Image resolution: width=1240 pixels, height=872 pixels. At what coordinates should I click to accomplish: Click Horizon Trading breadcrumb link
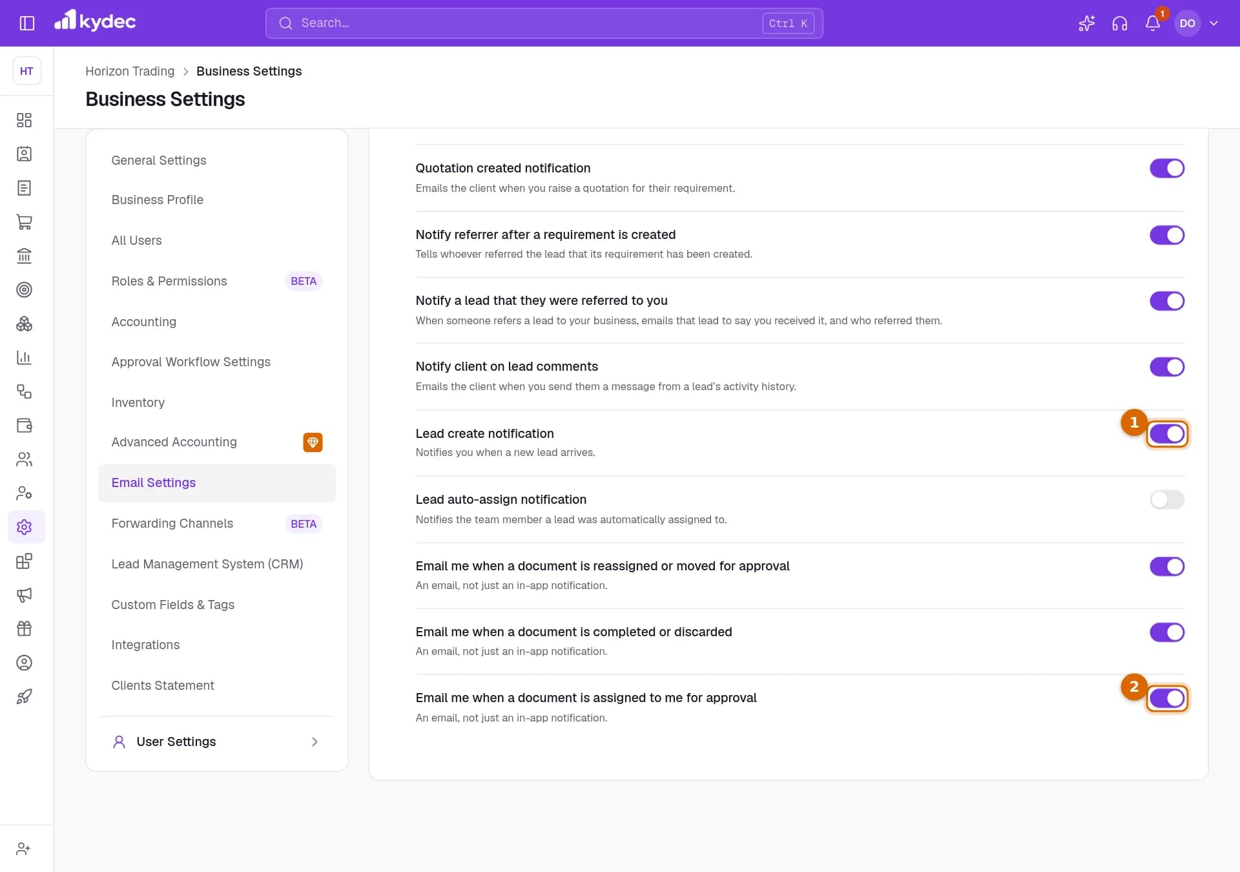(130, 71)
